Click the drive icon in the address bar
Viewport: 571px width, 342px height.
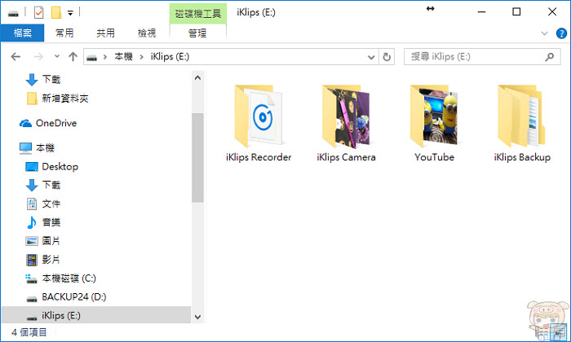point(91,58)
